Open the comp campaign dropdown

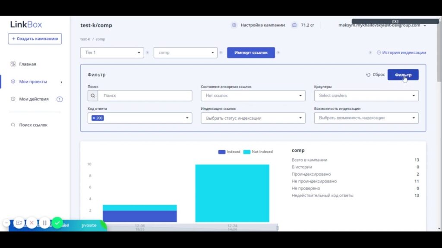tap(186, 53)
